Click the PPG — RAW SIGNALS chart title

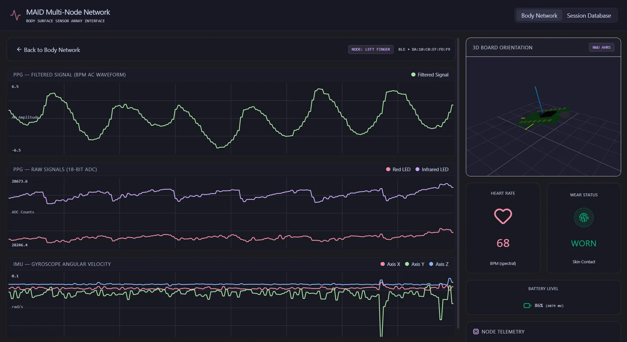click(55, 170)
